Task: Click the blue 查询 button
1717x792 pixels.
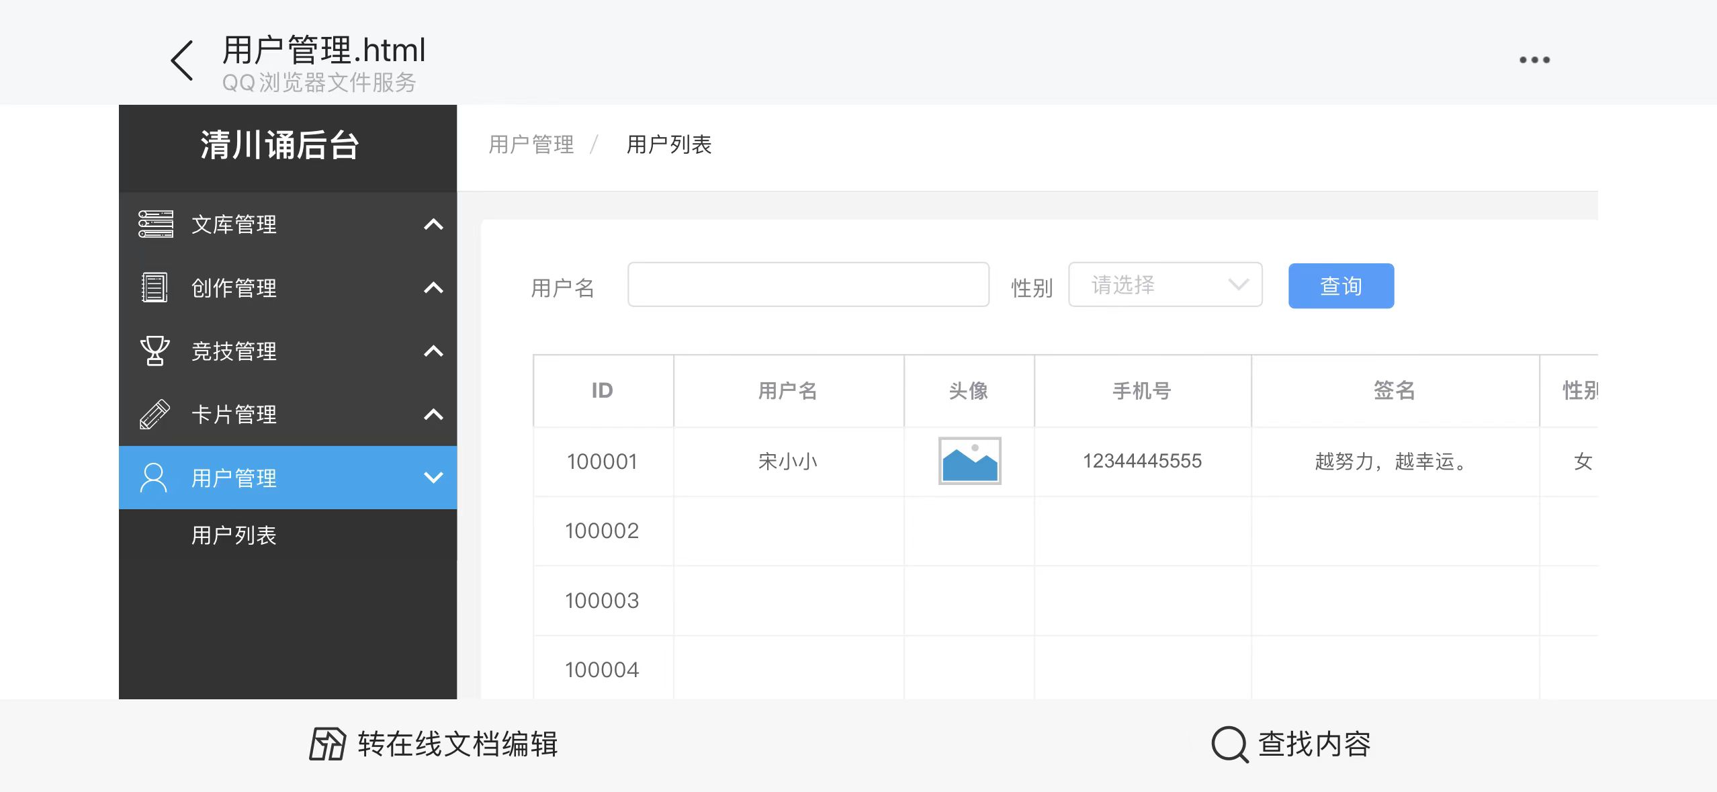Action: tap(1341, 286)
